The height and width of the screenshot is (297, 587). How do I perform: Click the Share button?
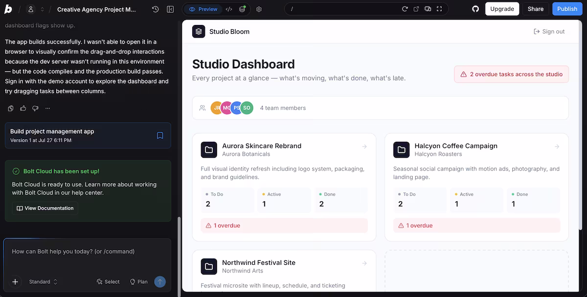click(x=536, y=9)
